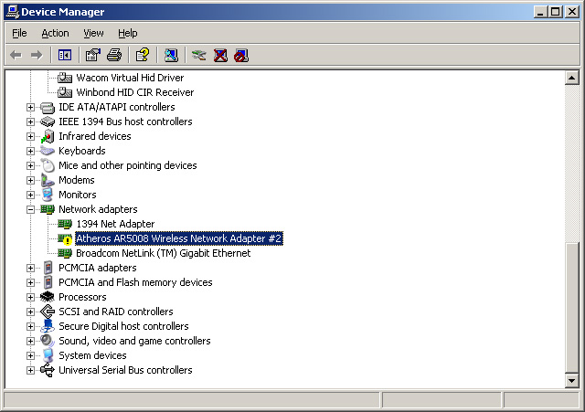Expand PCMCIA and Flash memory devices
The image size is (585, 412).
point(30,282)
